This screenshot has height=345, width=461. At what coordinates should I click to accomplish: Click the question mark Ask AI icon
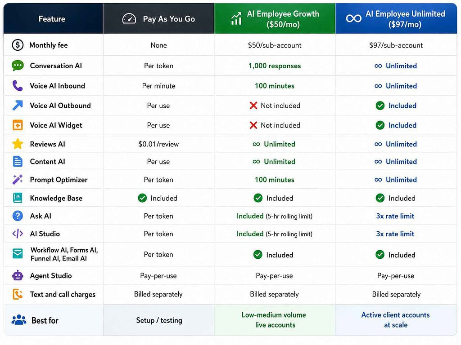pos(18,216)
